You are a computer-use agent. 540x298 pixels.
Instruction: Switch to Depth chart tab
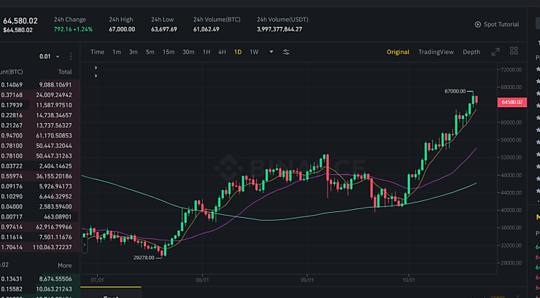pos(471,52)
